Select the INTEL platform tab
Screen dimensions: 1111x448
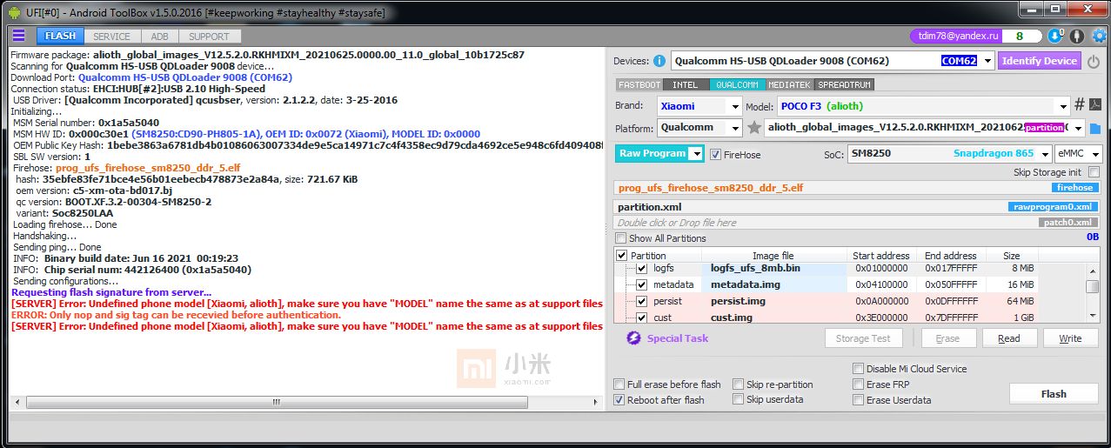pyautogui.click(x=686, y=85)
